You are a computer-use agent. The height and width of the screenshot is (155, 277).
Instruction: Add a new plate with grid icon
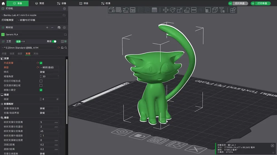click(x=119, y=10)
